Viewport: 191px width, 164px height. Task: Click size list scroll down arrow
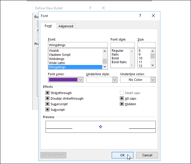point(153,65)
